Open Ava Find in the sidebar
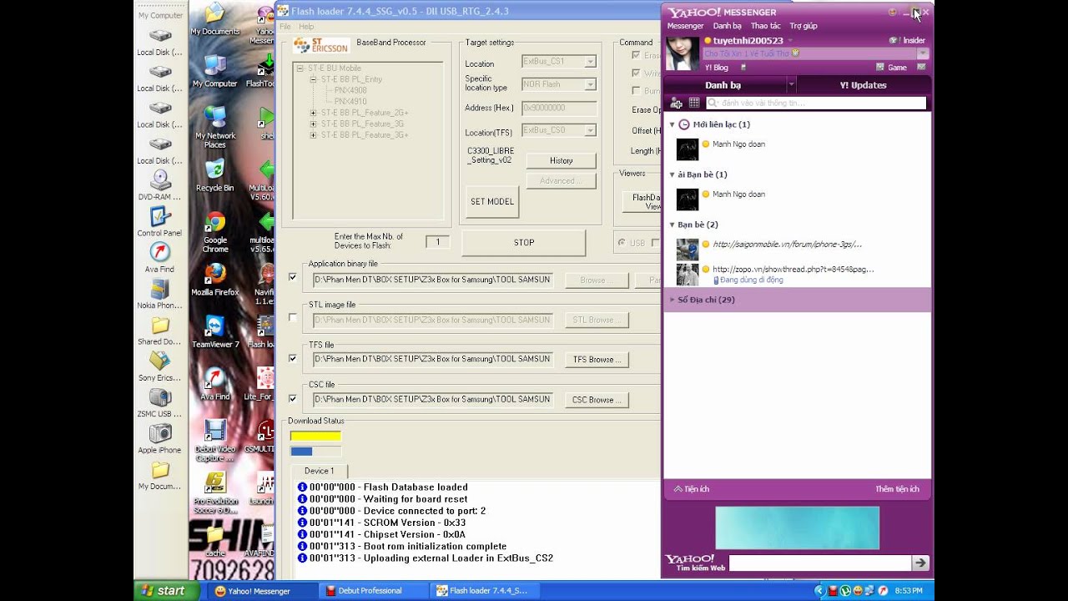The image size is (1068, 601). tap(159, 257)
